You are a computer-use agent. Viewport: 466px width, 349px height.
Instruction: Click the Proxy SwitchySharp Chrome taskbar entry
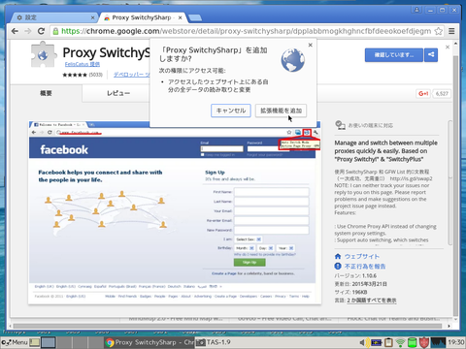pyautogui.click(x=150, y=342)
